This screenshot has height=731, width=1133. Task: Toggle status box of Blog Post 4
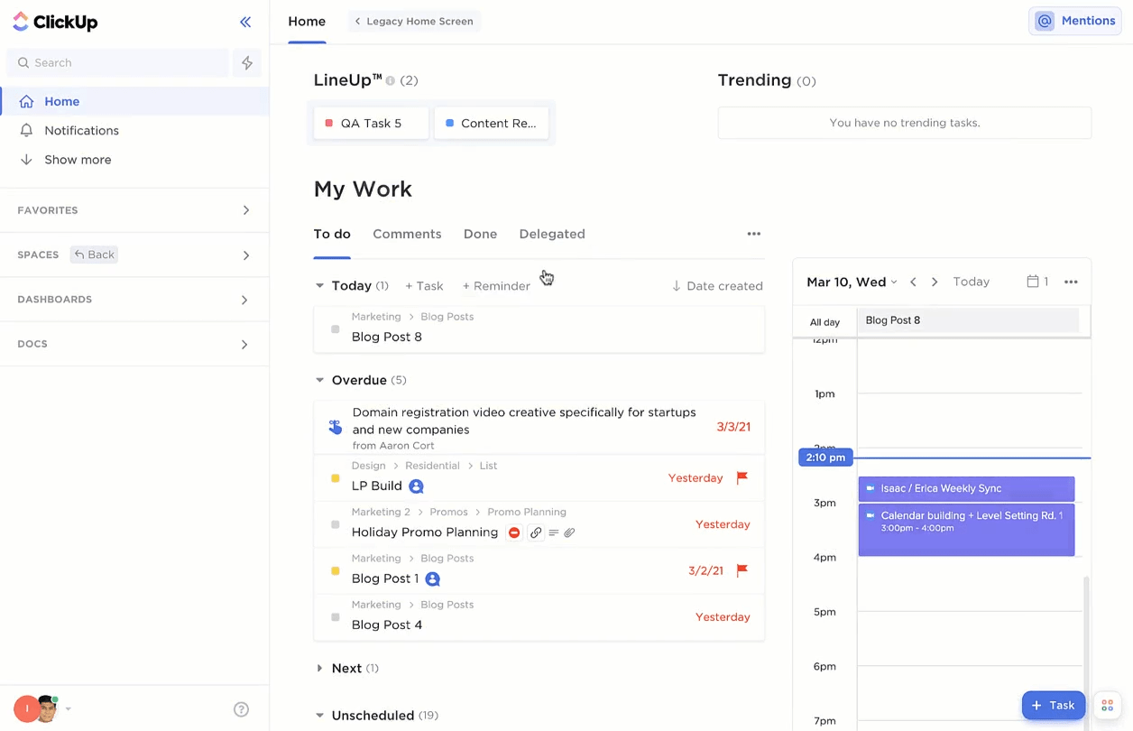pos(336,617)
